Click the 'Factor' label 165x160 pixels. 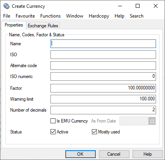pos(16,88)
